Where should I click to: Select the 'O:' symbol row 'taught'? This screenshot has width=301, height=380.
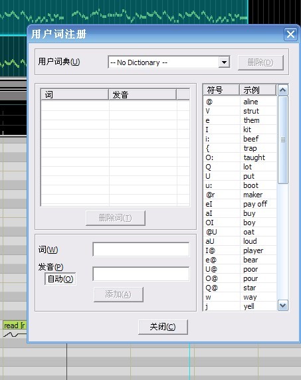[x=240, y=157]
